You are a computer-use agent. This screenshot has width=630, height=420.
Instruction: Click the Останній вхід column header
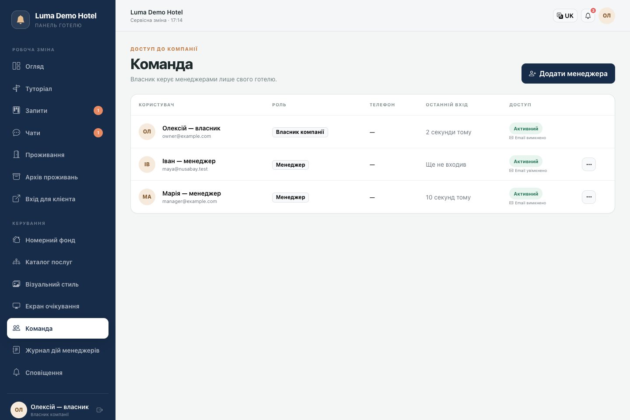[447, 105]
